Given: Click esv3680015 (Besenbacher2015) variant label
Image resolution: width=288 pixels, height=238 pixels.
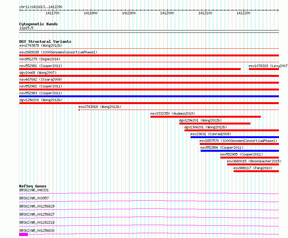Looking at the screenshot, I should point(254,161).
